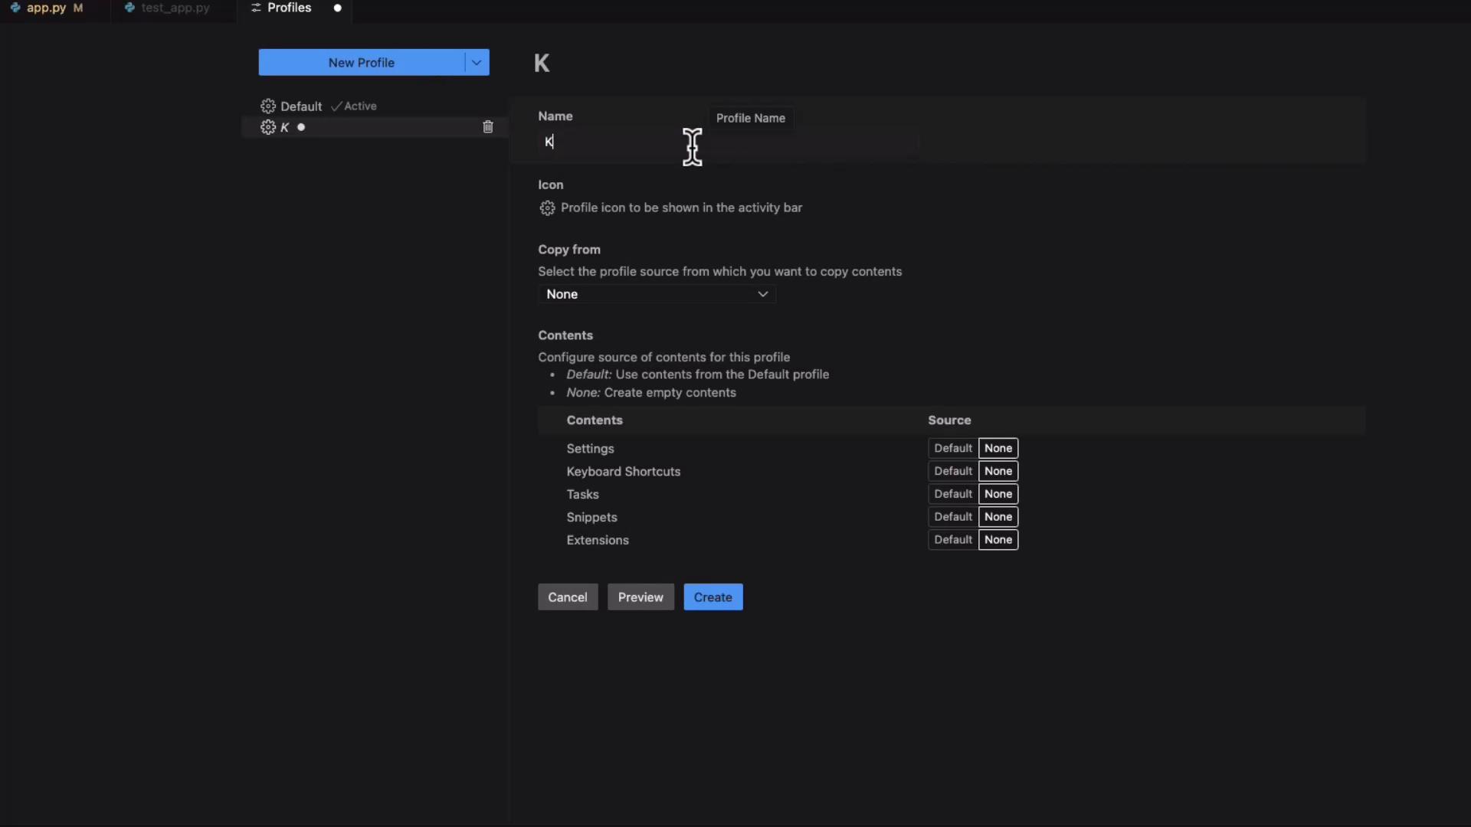Screen dimensions: 1471x827
Task: Click the Cancel button
Action: tap(567, 597)
